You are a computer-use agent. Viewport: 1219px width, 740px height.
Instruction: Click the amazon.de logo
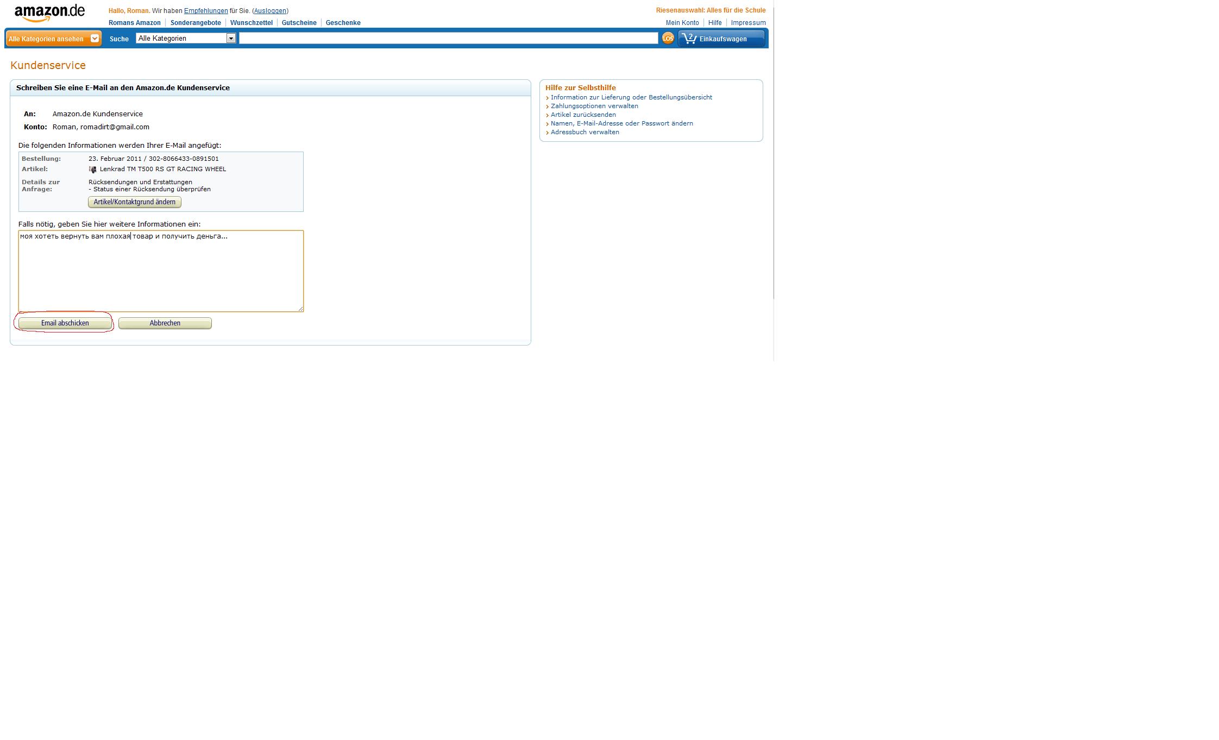pos(49,13)
